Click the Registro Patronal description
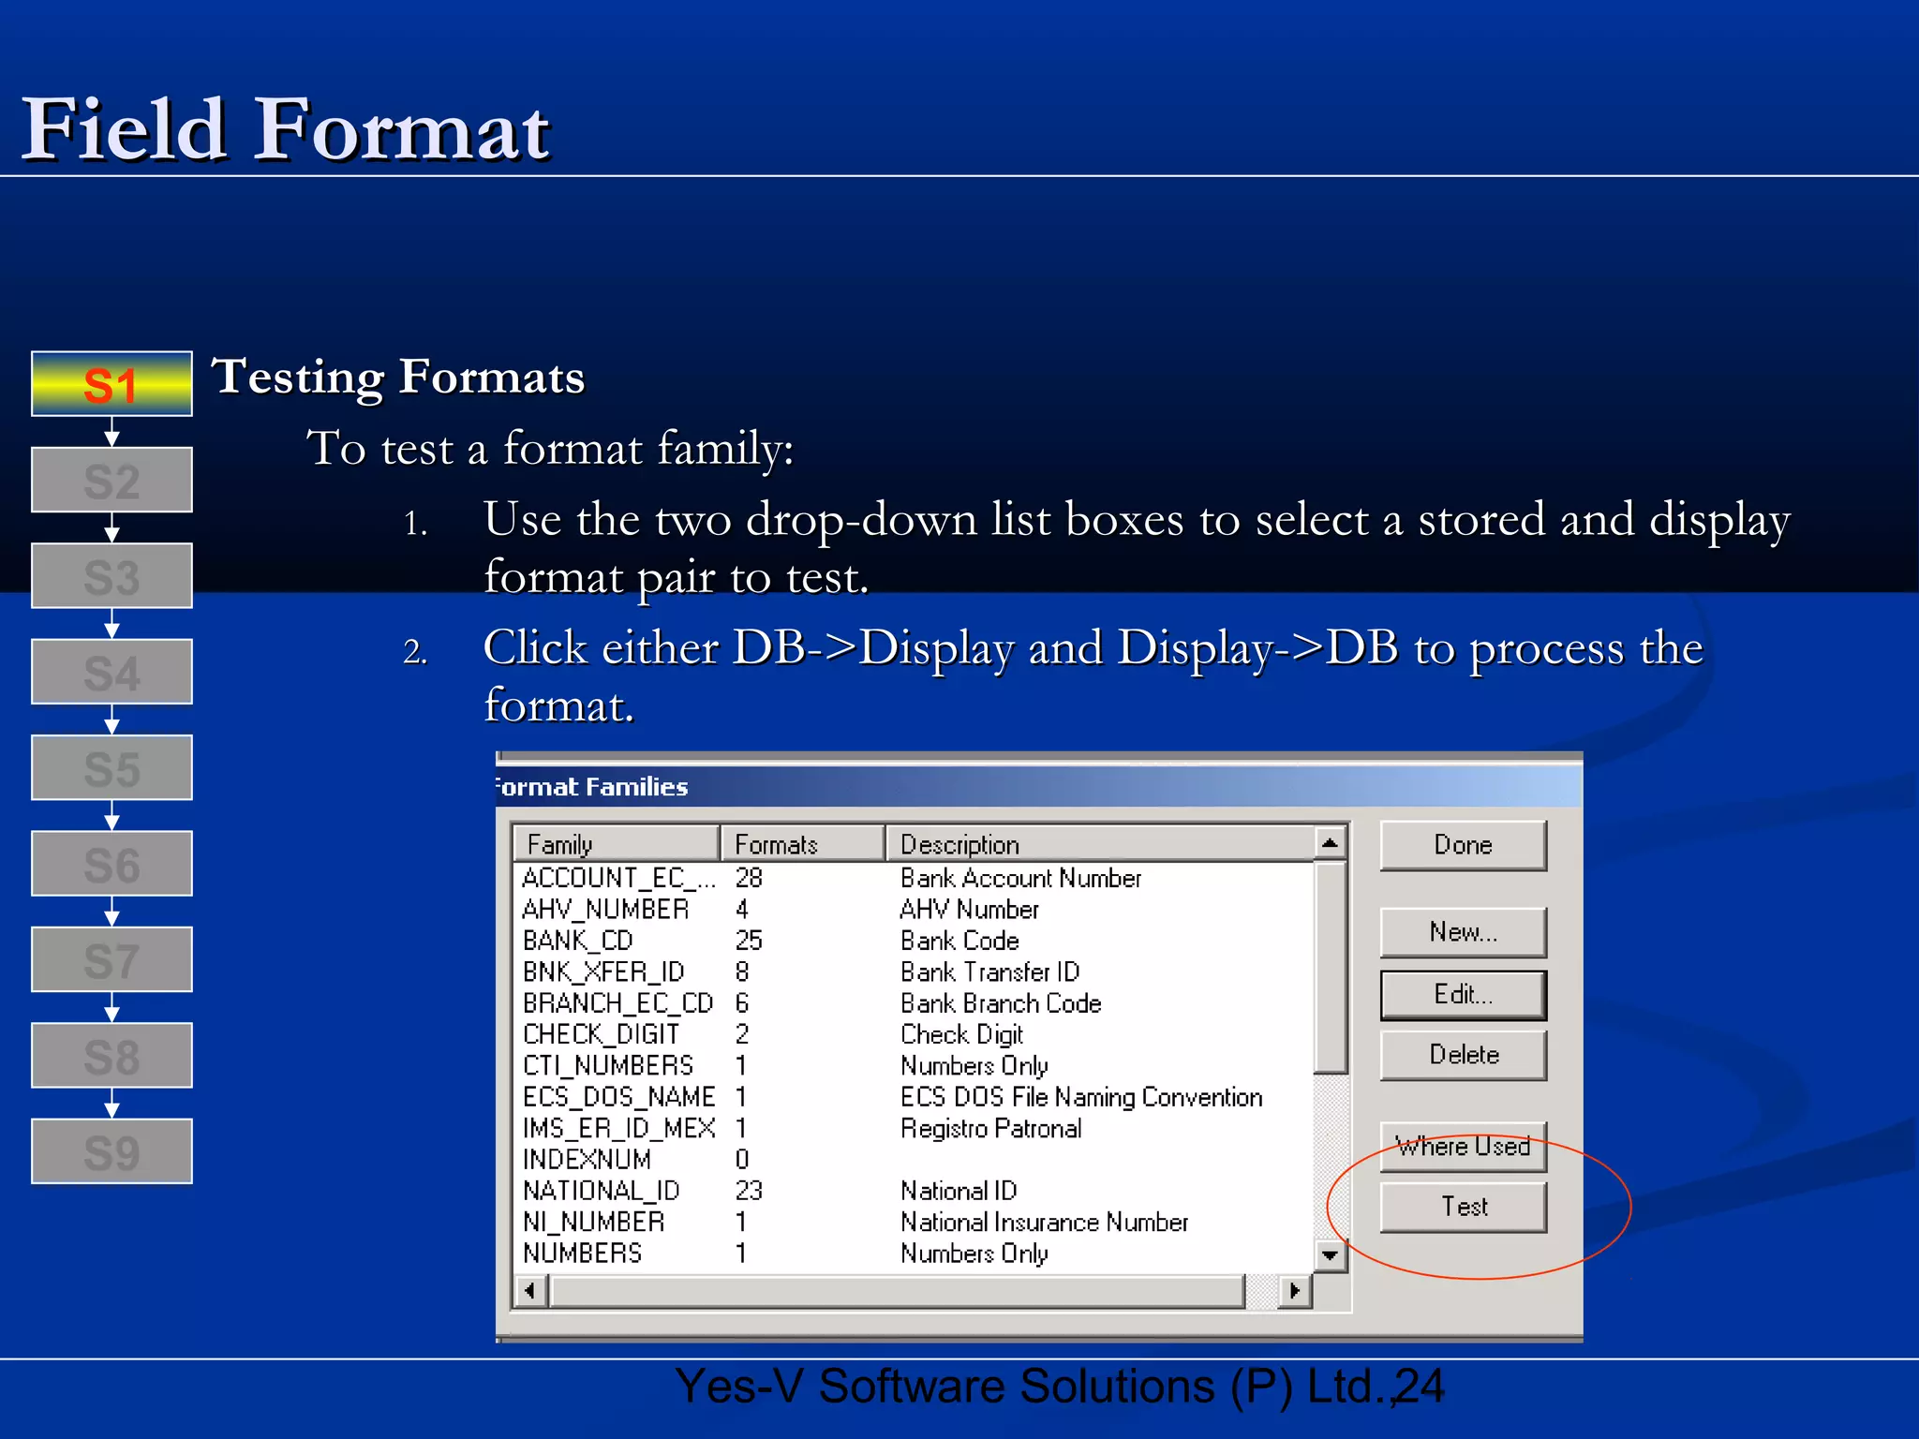The width and height of the screenshot is (1919, 1439). (990, 1129)
